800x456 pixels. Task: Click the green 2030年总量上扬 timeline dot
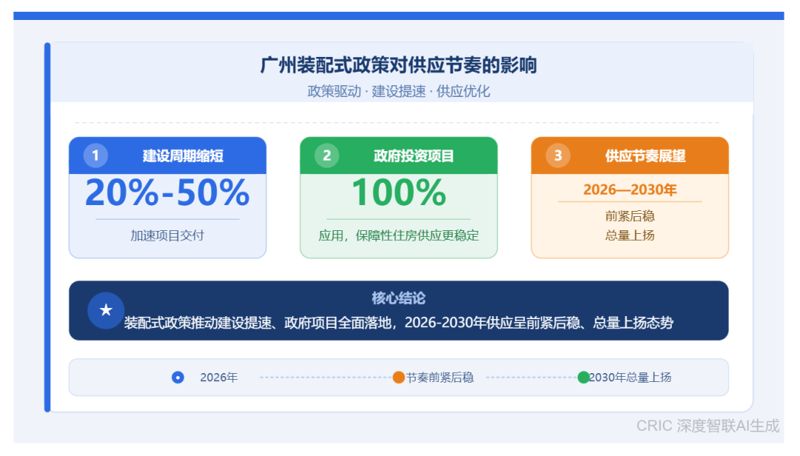(x=584, y=378)
